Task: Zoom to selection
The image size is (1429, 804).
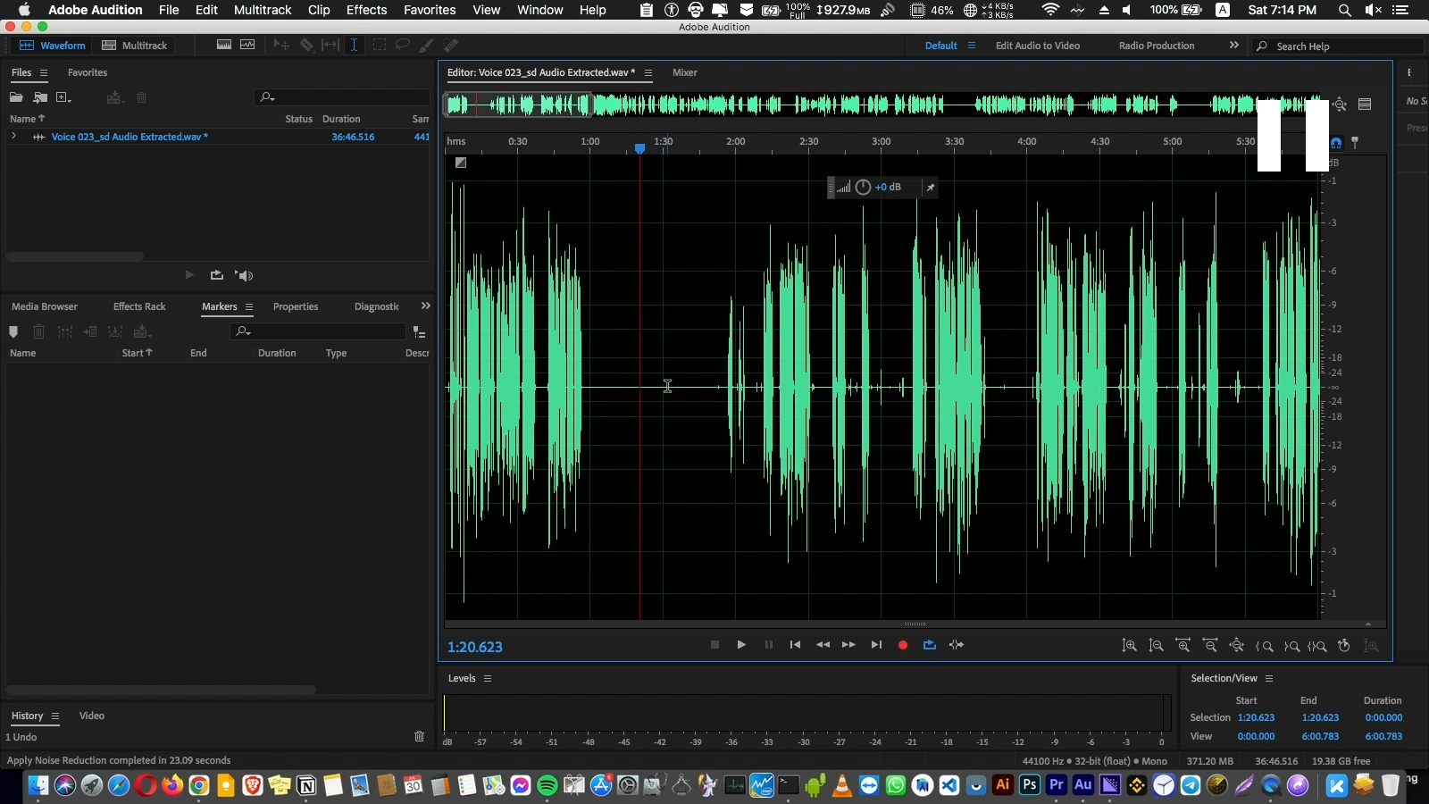Action: coord(1317,646)
